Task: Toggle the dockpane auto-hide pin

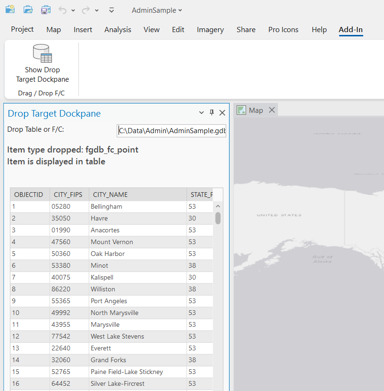Action: click(212, 112)
